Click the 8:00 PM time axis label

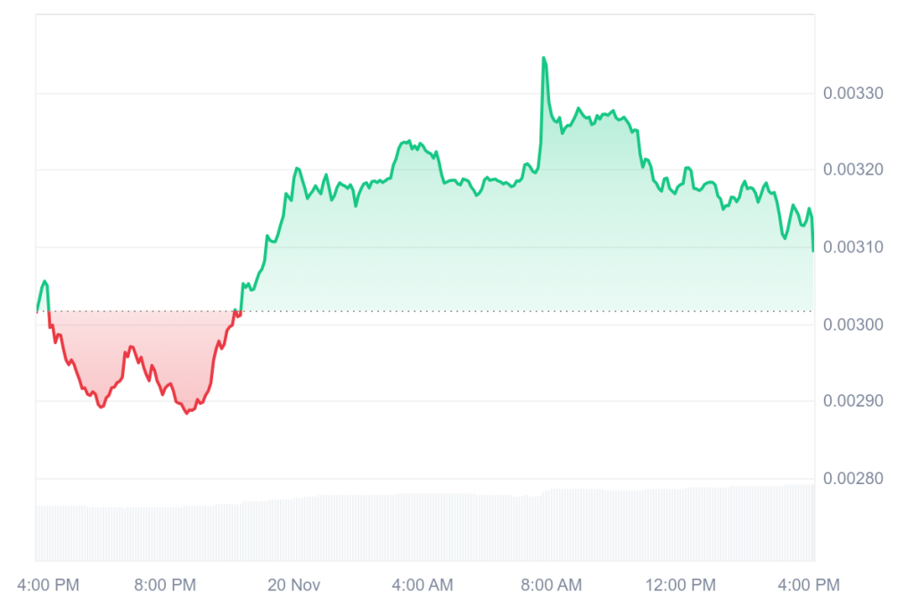click(x=164, y=585)
